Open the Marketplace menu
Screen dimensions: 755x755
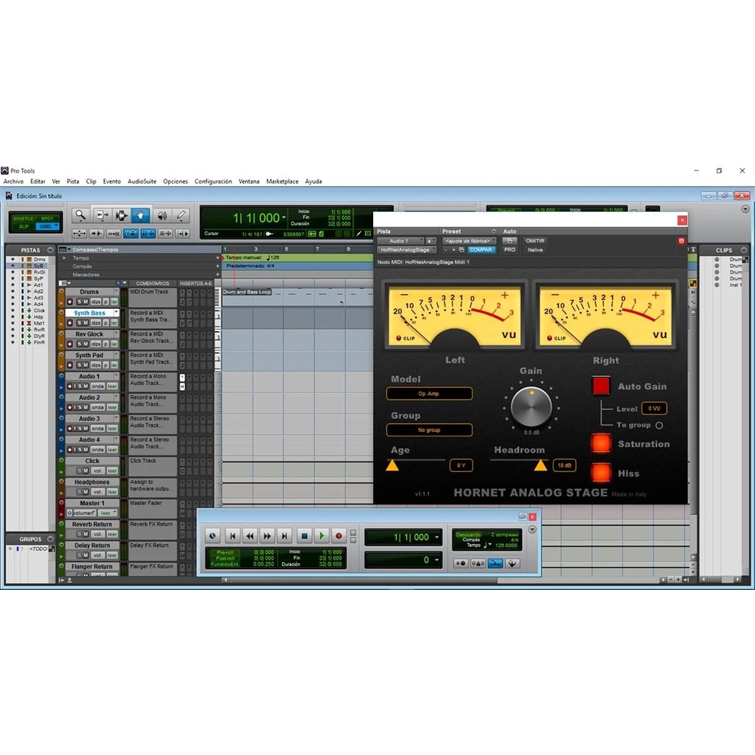(282, 181)
